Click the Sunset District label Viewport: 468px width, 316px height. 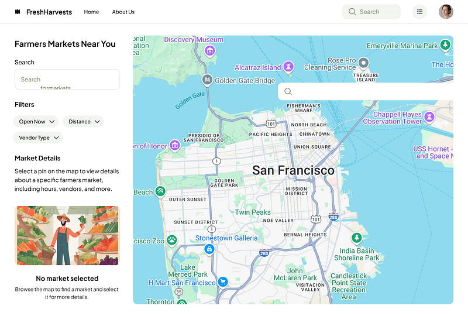coord(196,222)
